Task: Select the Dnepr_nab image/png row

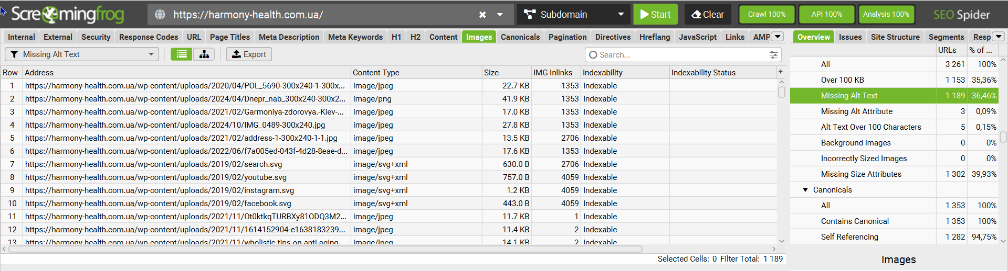Action: point(388,99)
